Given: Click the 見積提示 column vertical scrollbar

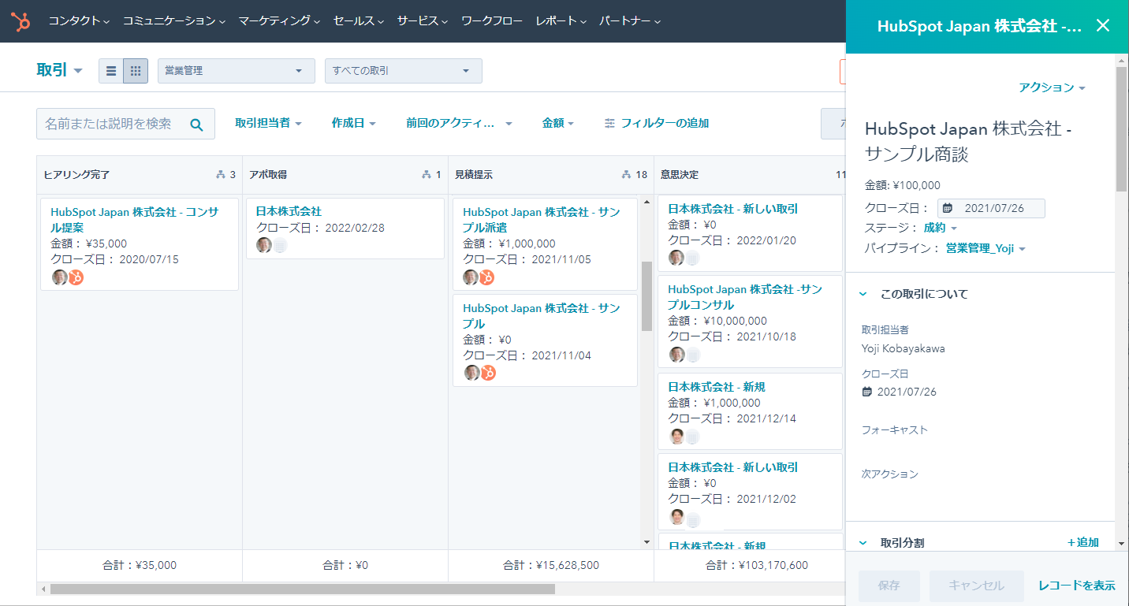Looking at the screenshot, I should point(647,296).
